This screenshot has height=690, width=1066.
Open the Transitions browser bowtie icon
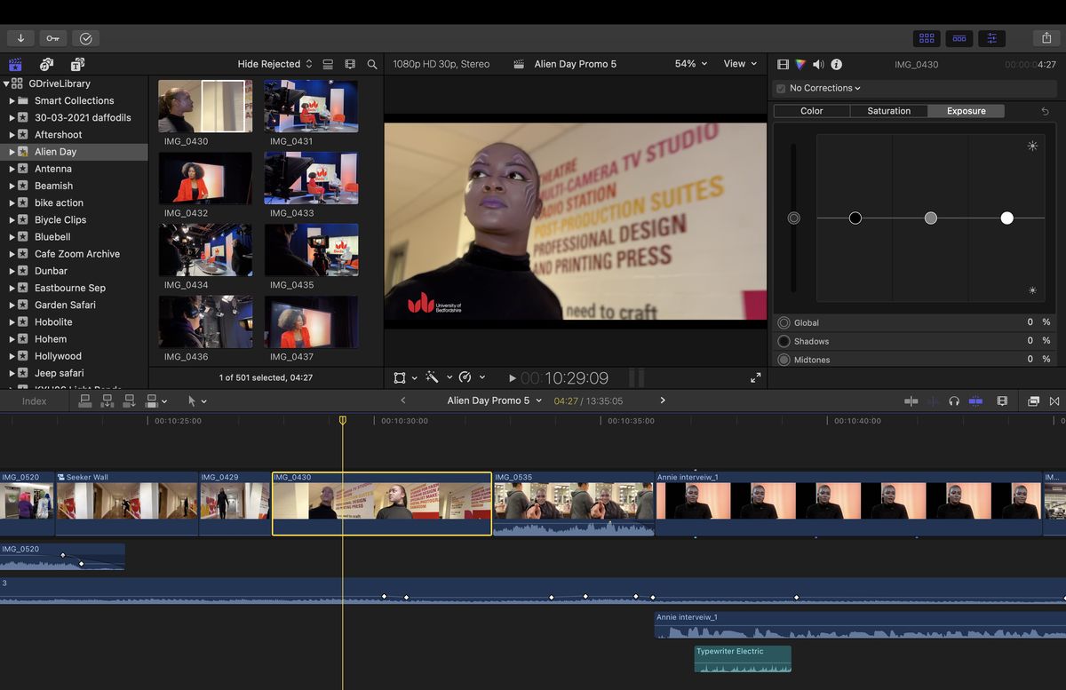(1054, 401)
